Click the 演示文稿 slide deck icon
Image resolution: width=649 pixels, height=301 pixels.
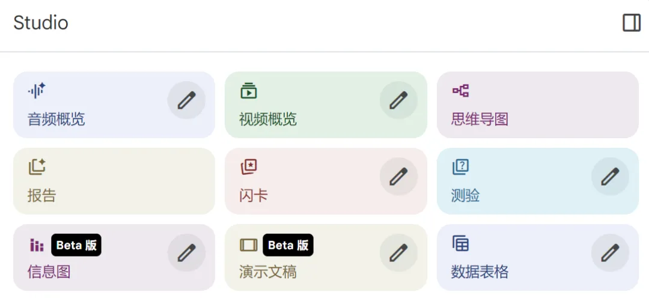pos(248,245)
